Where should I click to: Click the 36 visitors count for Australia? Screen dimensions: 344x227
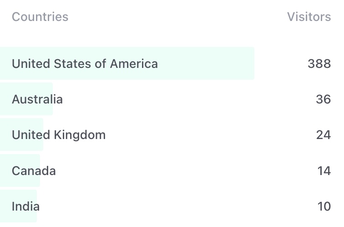pos(324,99)
